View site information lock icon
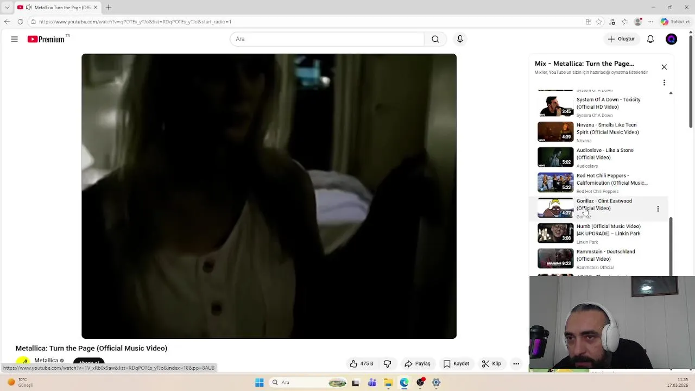This screenshot has width=695, height=391. coord(34,22)
